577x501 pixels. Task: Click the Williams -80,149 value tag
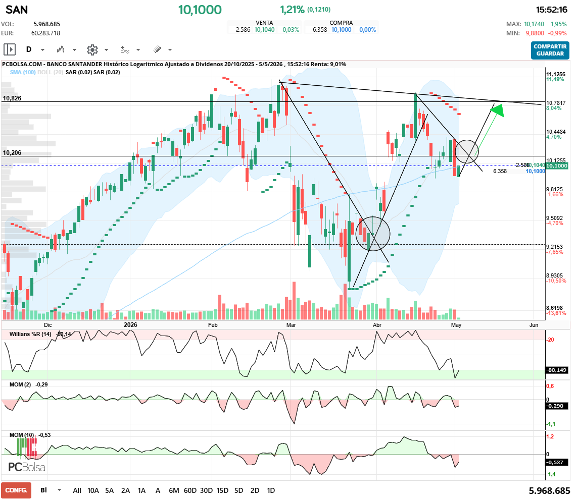click(x=556, y=370)
